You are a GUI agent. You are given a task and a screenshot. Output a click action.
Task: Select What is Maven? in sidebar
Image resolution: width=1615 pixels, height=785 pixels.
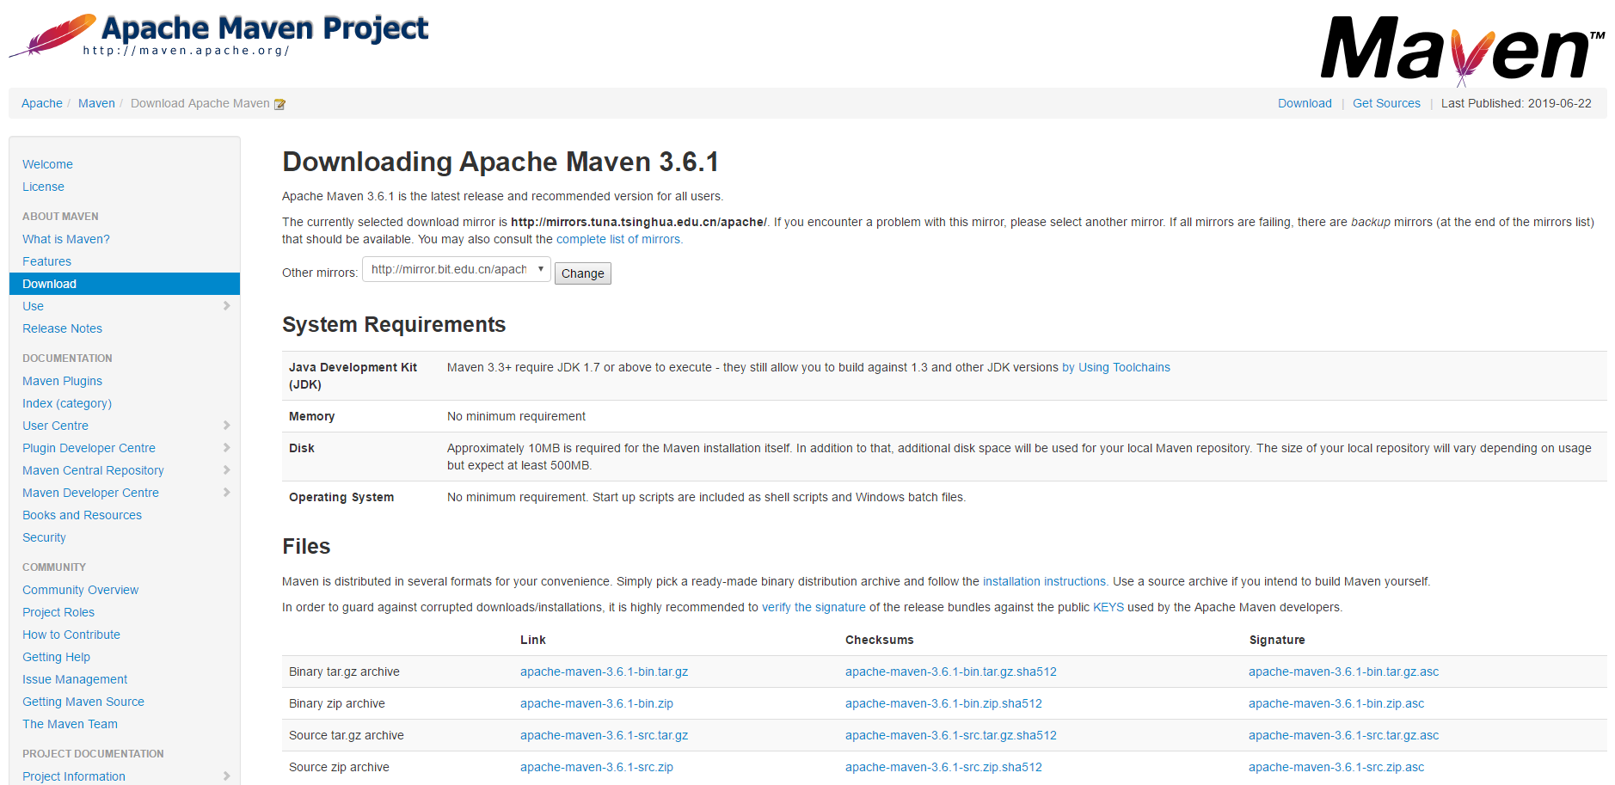(x=66, y=239)
